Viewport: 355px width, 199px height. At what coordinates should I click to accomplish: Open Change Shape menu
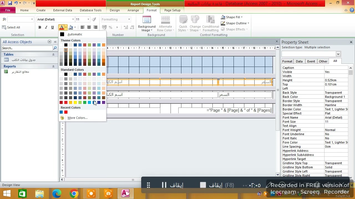point(195,24)
